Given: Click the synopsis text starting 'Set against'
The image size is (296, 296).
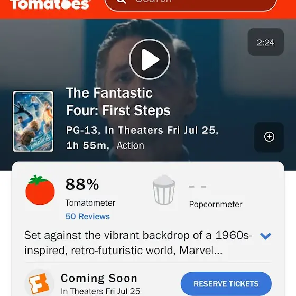Looking at the screenshot, I should tap(138, 243).
